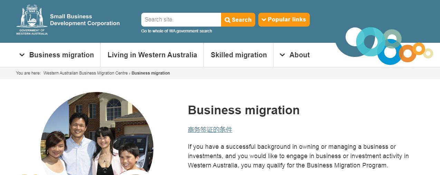The image size is (440, 175).
Task: Expand the About menu chevron
Action: point(282,55)
